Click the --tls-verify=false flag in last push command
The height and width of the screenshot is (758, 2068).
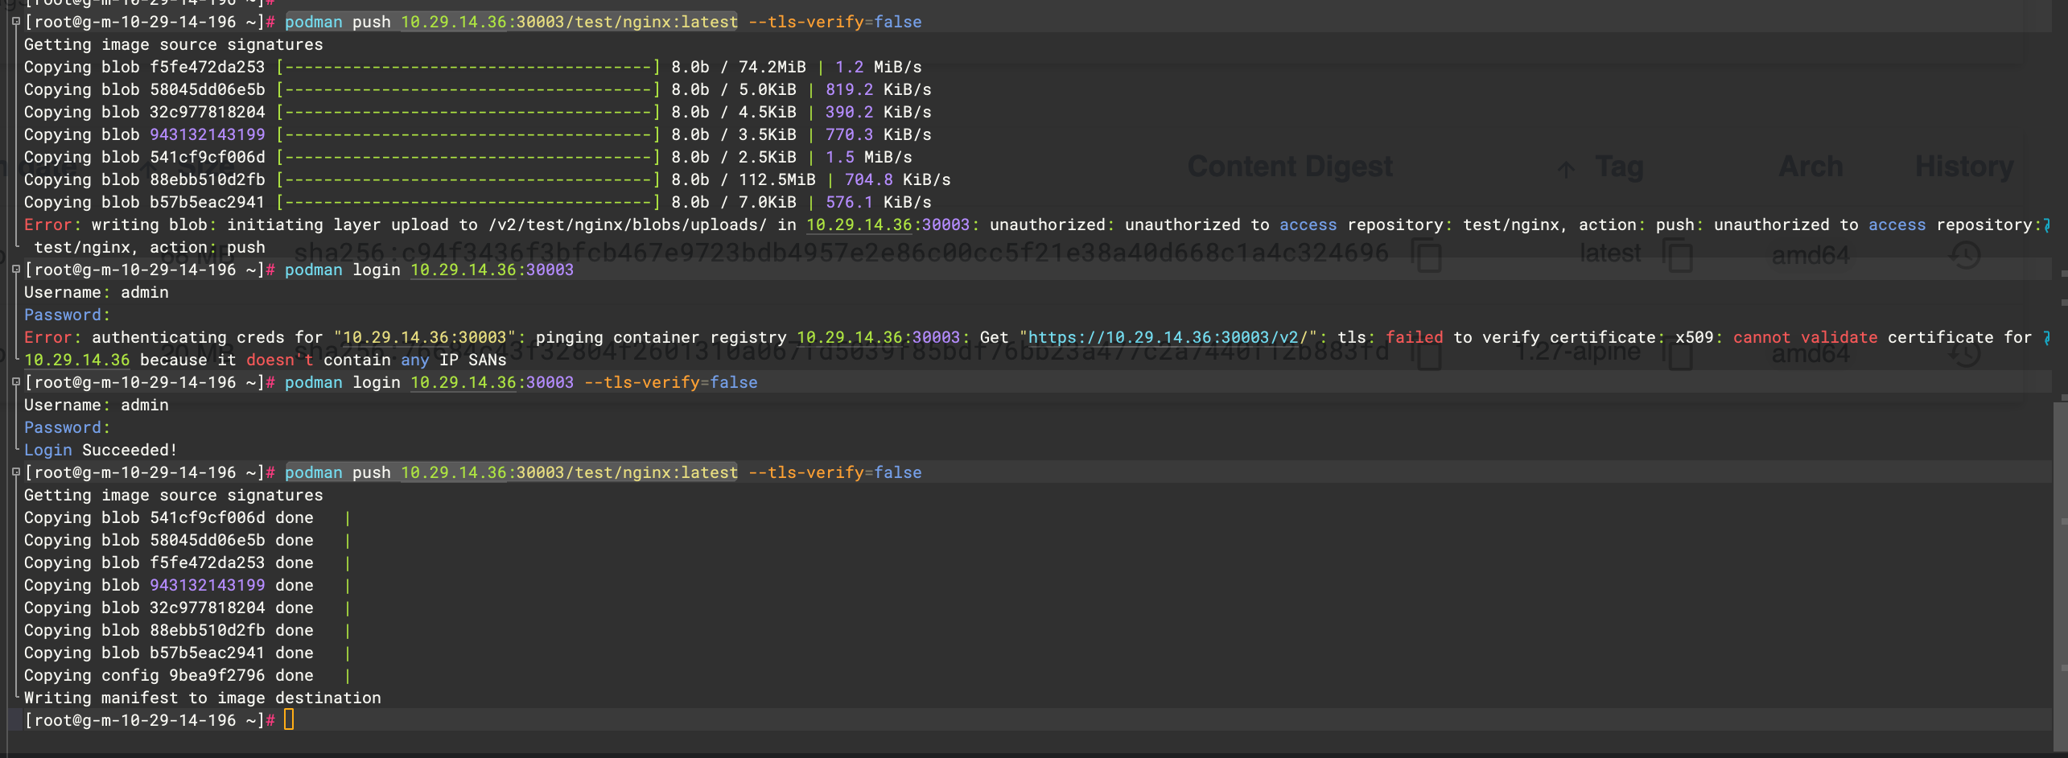tap(834, 472)
